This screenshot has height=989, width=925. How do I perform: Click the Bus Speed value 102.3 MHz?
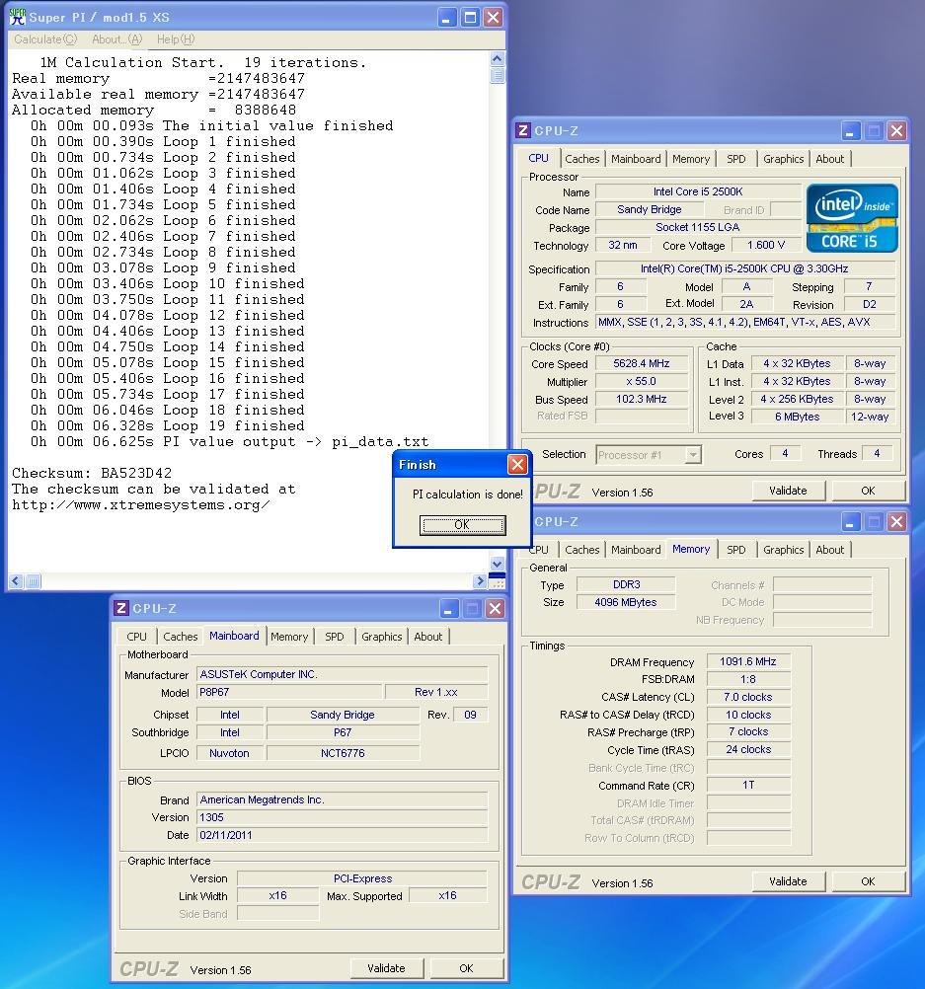tap(641, 400)
